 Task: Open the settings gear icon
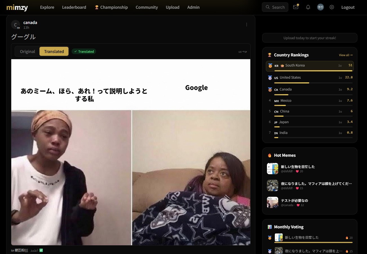pyautogui.click(x=332, y=7)
